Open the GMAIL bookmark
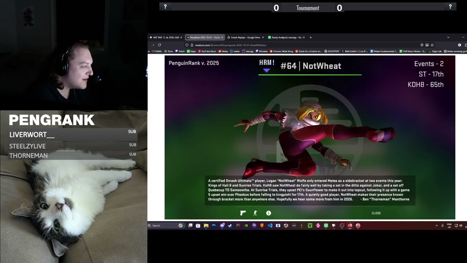 156,51
